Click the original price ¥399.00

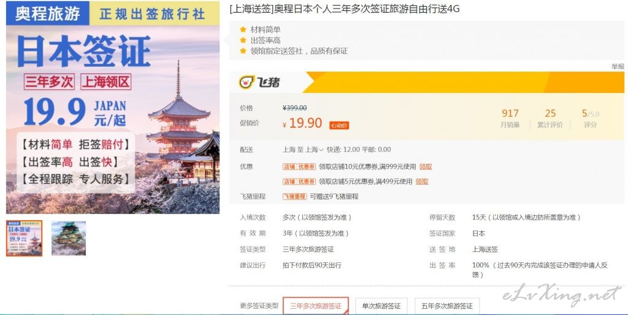(295, 108)
